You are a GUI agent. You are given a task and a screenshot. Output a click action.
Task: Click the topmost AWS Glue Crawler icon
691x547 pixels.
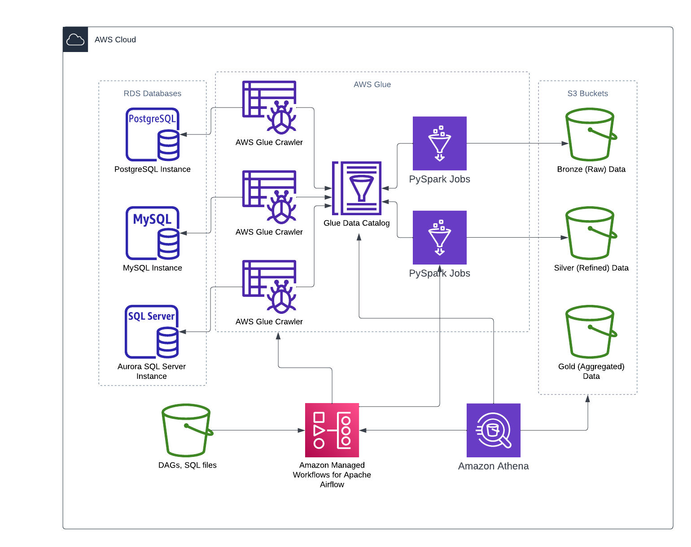[268, 106]
